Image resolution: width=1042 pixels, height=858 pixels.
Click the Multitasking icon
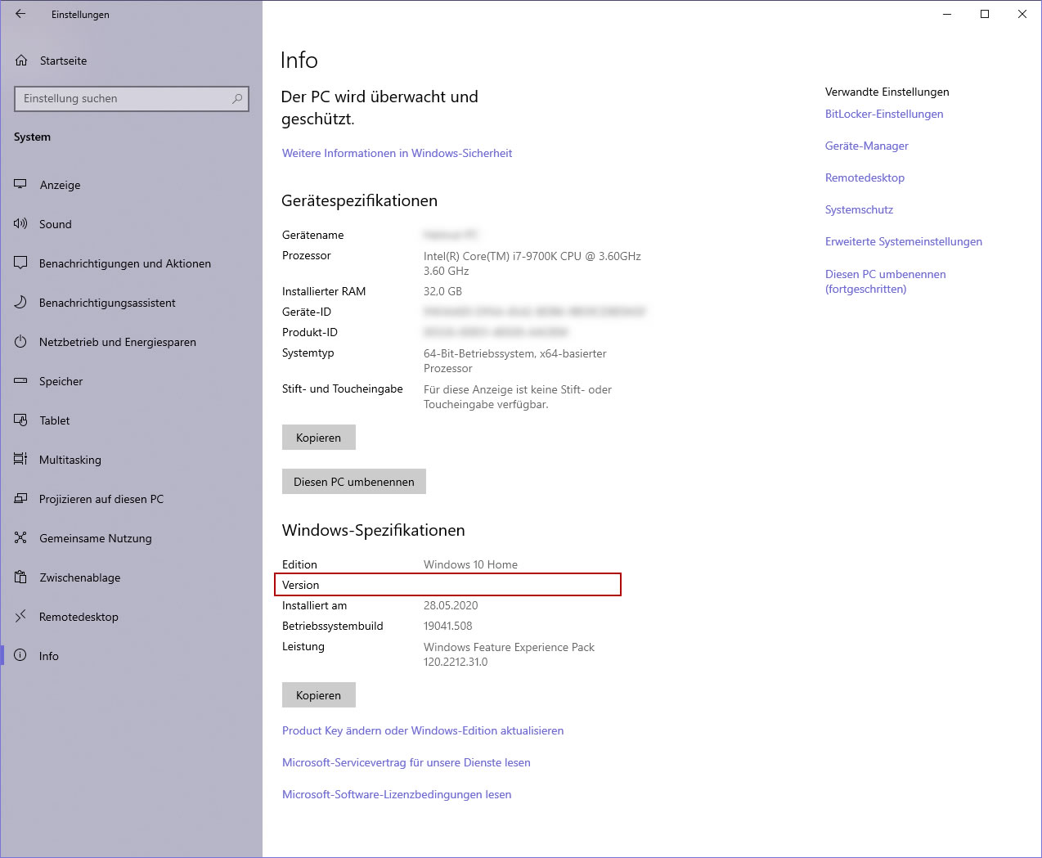20,460
